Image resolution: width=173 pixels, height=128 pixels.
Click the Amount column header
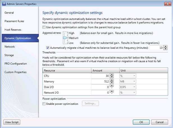[x=105, y=70]
